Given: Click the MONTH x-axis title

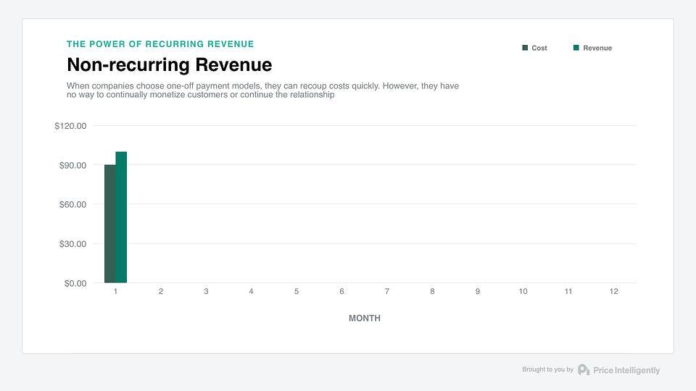Looking at the screenshot, I should tap(364, 319).
